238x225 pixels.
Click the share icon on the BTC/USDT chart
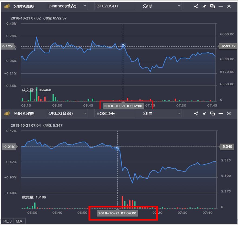click(x=196, y=6)
